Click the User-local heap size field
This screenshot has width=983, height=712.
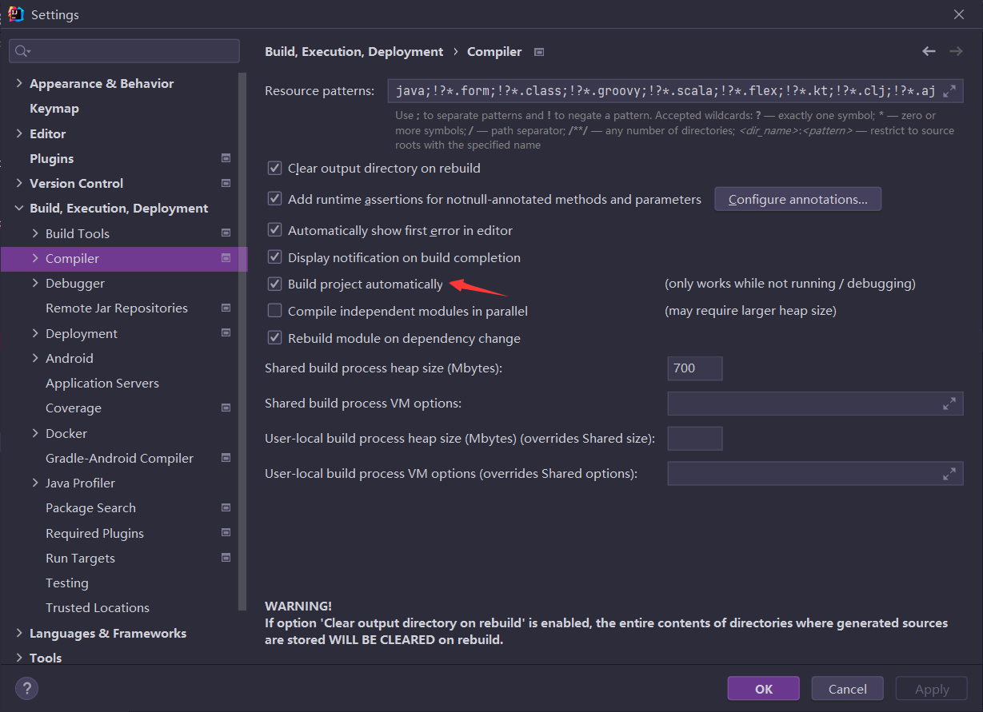pyautogui.click(x=695, y=439)
